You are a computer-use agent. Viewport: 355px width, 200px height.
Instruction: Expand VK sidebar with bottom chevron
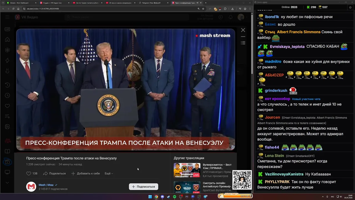click(7, 183)
